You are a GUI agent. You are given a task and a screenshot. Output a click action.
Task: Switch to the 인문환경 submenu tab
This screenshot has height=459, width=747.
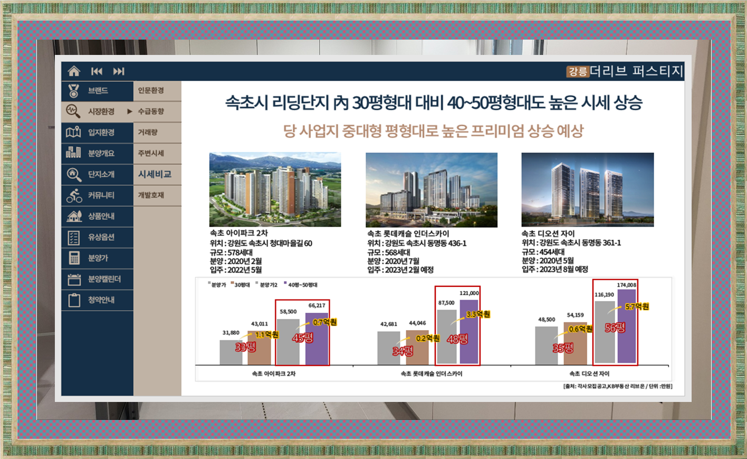pos(157,91)
